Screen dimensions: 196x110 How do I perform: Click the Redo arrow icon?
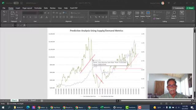click(x=4, y=15)
